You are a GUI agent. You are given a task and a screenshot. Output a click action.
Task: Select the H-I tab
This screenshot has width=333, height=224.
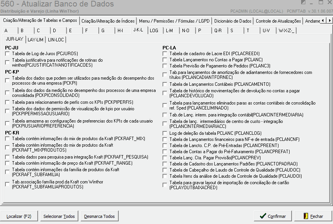(x=123, y=31)
